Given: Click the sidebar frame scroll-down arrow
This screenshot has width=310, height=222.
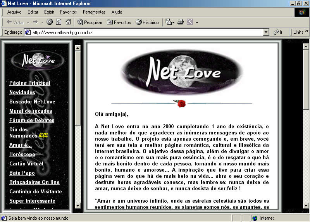Looking at the screenshot, I should click(78, 206).
